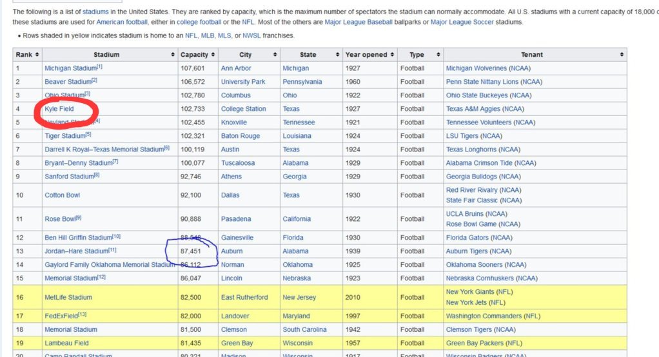Open the Tuscaloosa city link
This screenshot has width=659, height=357.
point(238,163)
